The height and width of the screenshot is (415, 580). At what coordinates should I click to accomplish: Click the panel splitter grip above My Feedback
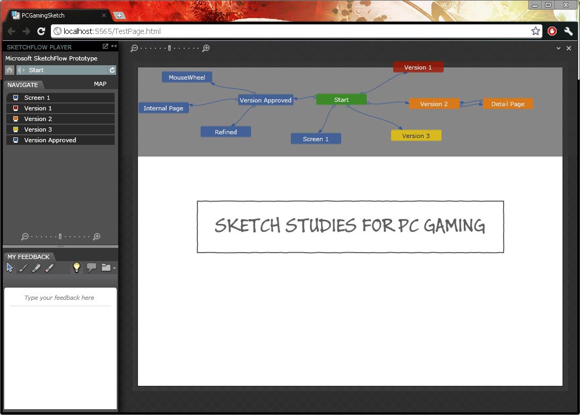click(60, 246)
